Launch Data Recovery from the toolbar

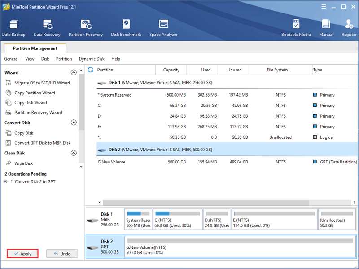pos(47,28)
